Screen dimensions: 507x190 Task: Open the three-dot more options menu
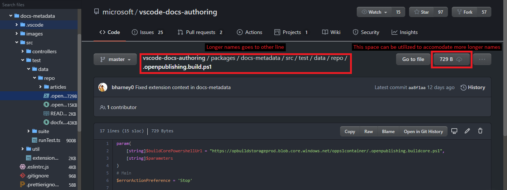tap(482, 59)
